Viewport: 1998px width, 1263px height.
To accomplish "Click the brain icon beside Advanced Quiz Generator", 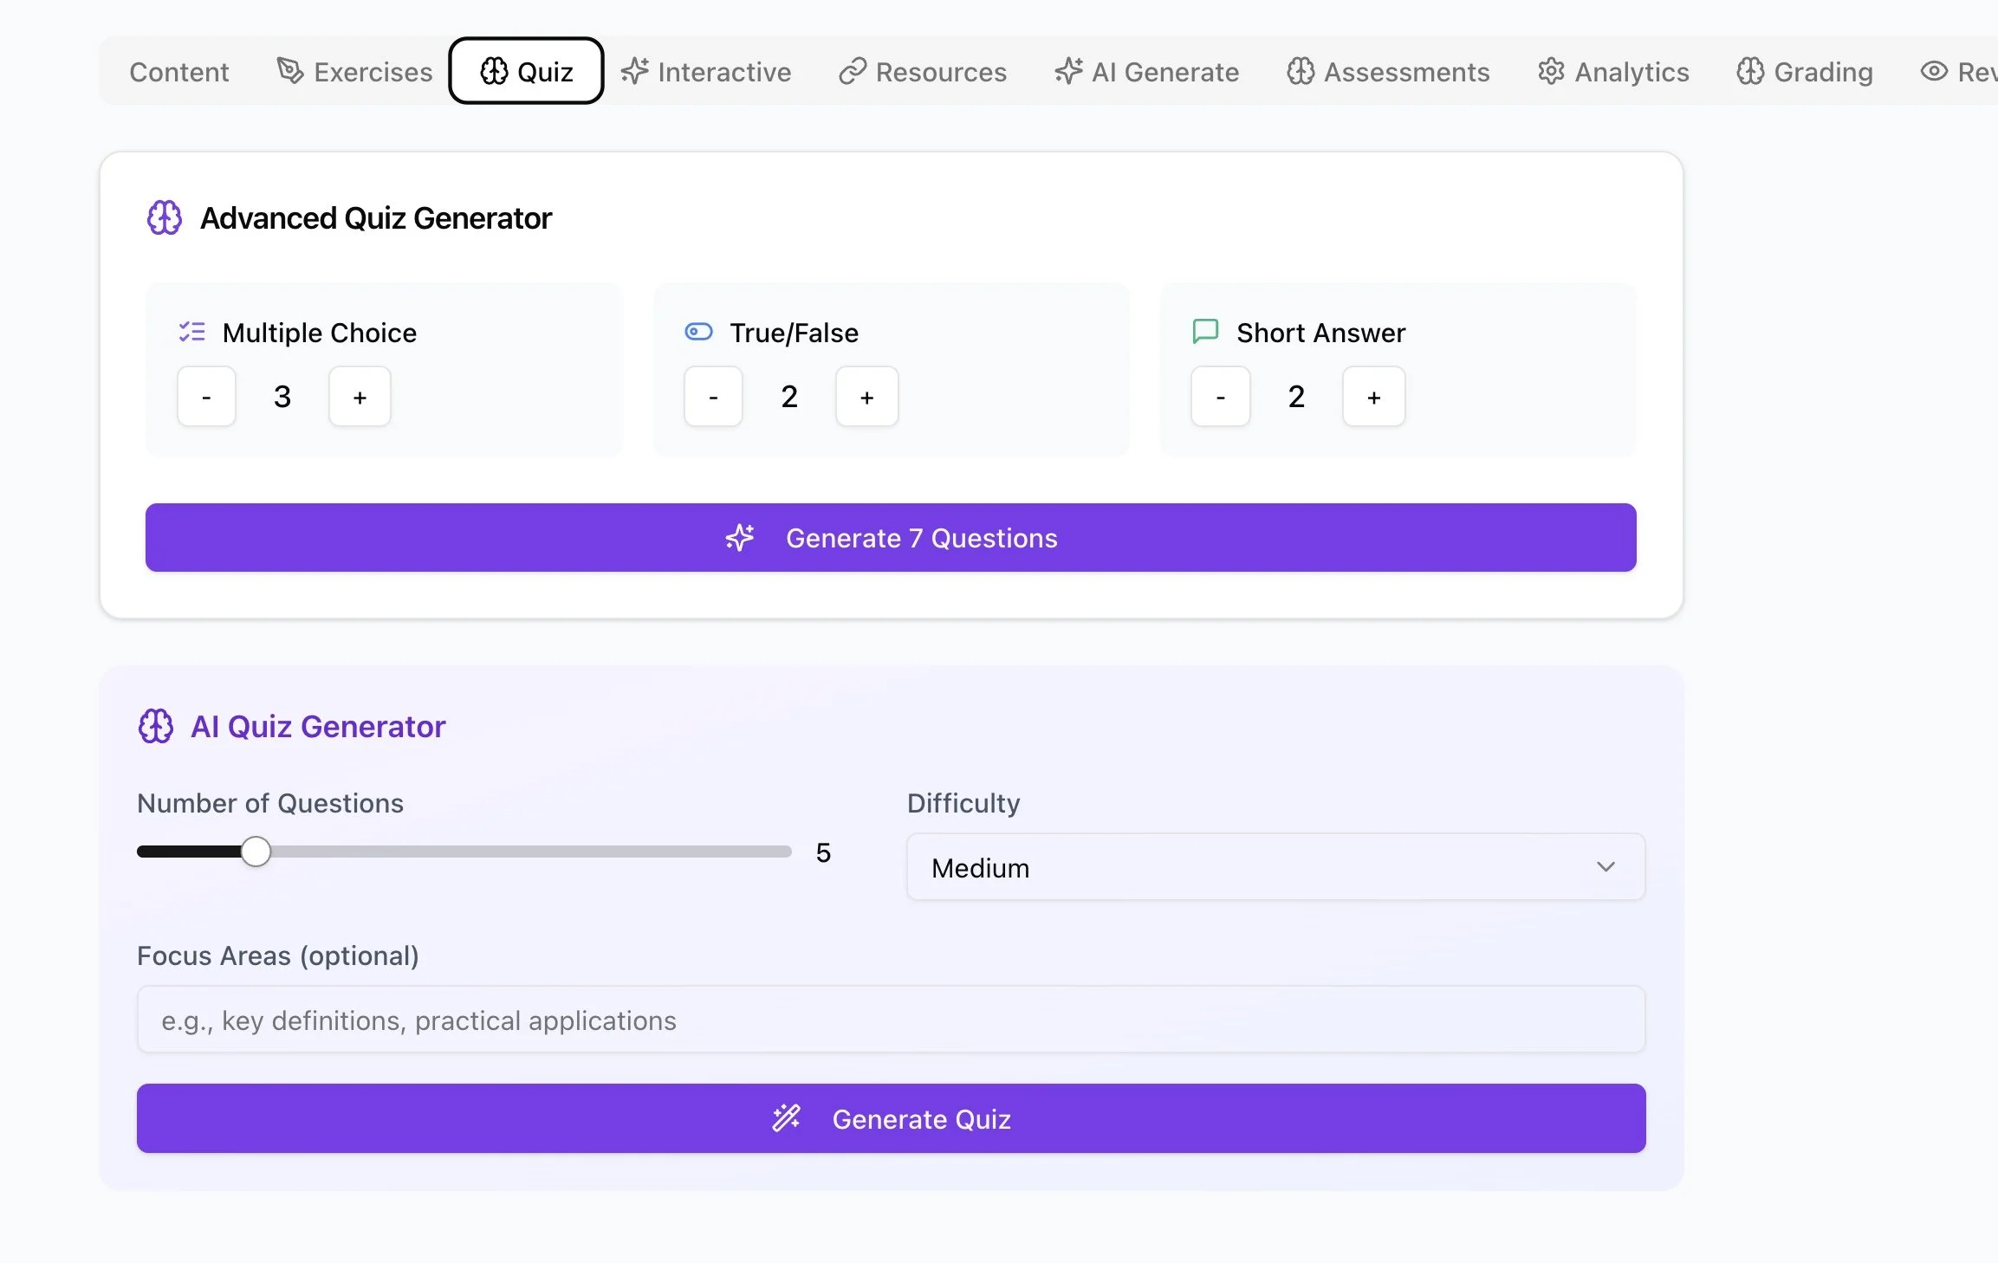I will [x=164, y=218].
